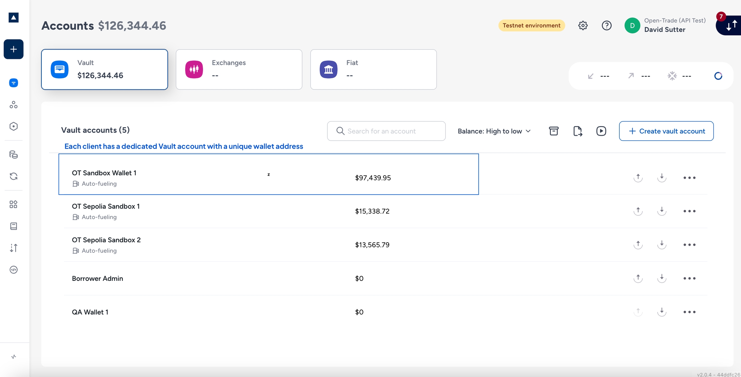Screen dimensions: 741x377
Task: Open David Sutter user profile avatar
Action: pos(632,25)
